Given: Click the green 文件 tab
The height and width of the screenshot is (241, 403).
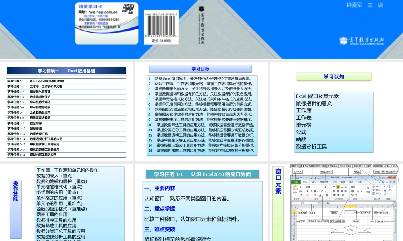Looking at the screenshot, I should click(297, 182).
